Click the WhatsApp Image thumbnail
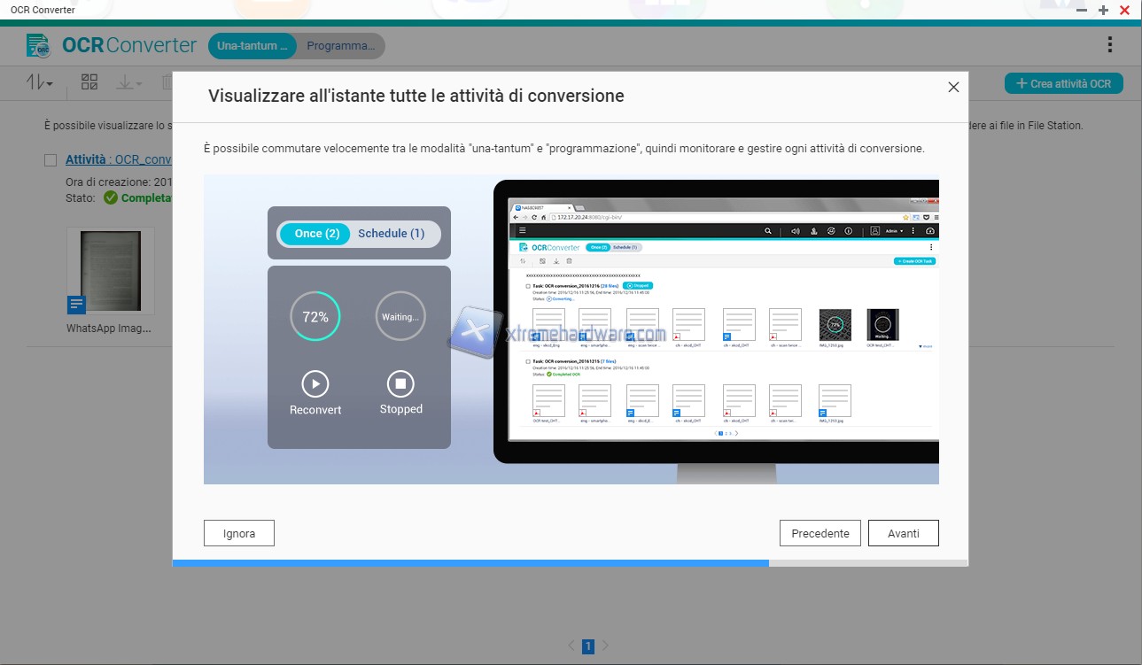 110,270
